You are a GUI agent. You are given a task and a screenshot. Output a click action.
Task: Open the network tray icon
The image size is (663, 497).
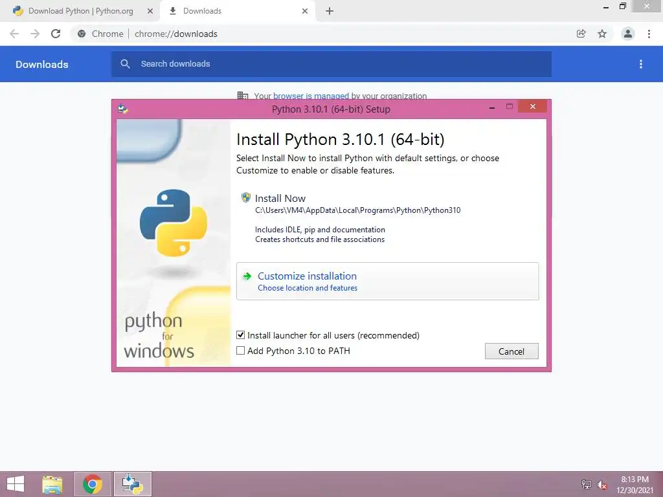click(x=586, y=484)
